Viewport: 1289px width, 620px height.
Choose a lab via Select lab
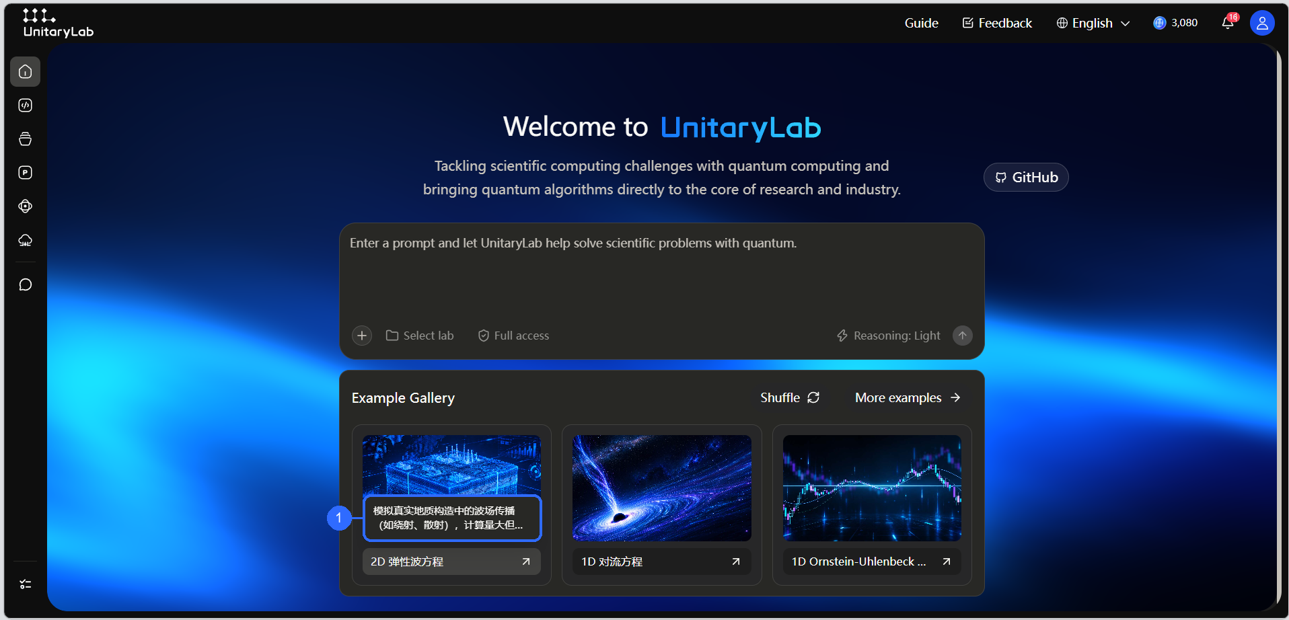[x=420, y=336]
